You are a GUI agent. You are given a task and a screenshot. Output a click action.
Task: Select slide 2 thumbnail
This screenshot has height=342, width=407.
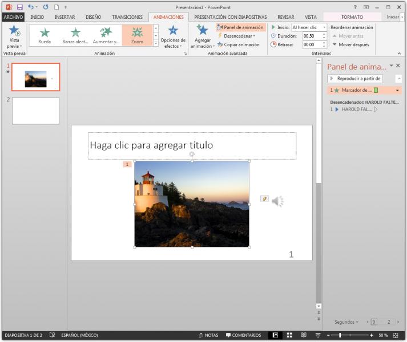coord(35,111)
